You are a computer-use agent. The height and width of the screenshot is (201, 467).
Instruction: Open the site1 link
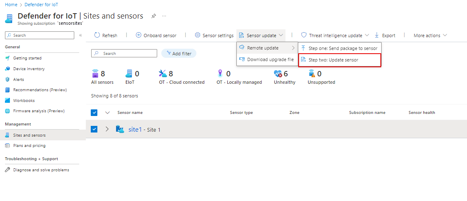pyautogui.click(x=135, y=130)
